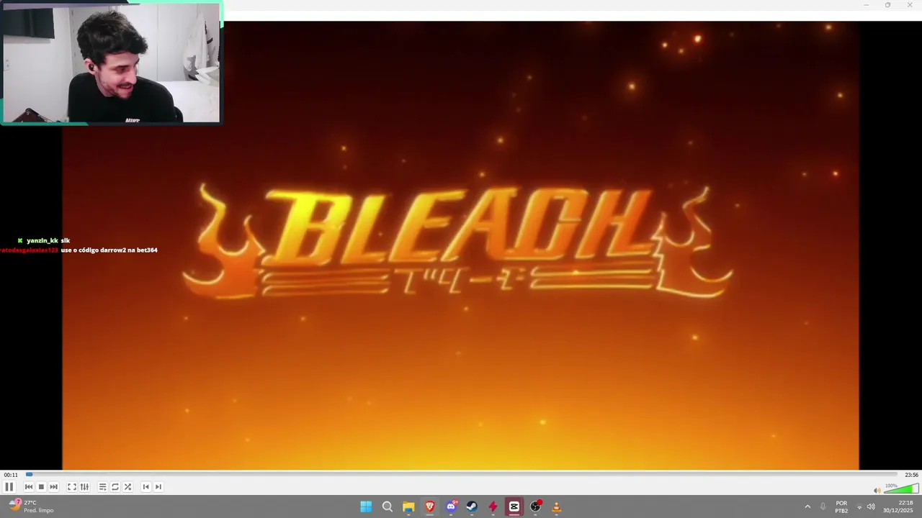Screen dimensions: 922x518
Task: Open system volume tray icon
Action: coord(871,506)
